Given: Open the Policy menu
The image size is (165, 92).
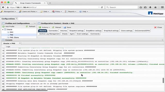Looking at the screenshot, I should pos(57,11).
